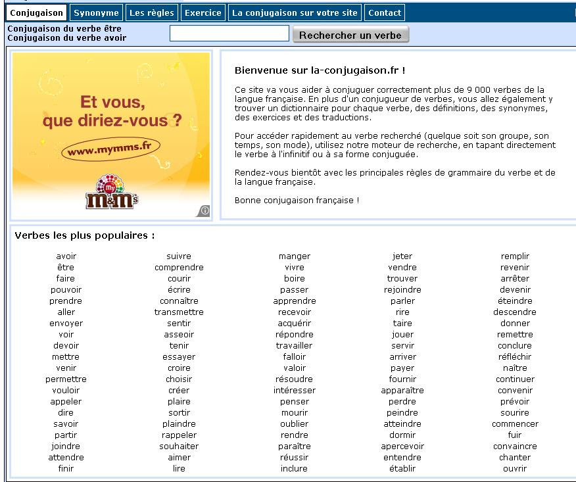Open the verb oublier
Image resolution: width=576 pixels, height=482 pixels.
[294, 423]
